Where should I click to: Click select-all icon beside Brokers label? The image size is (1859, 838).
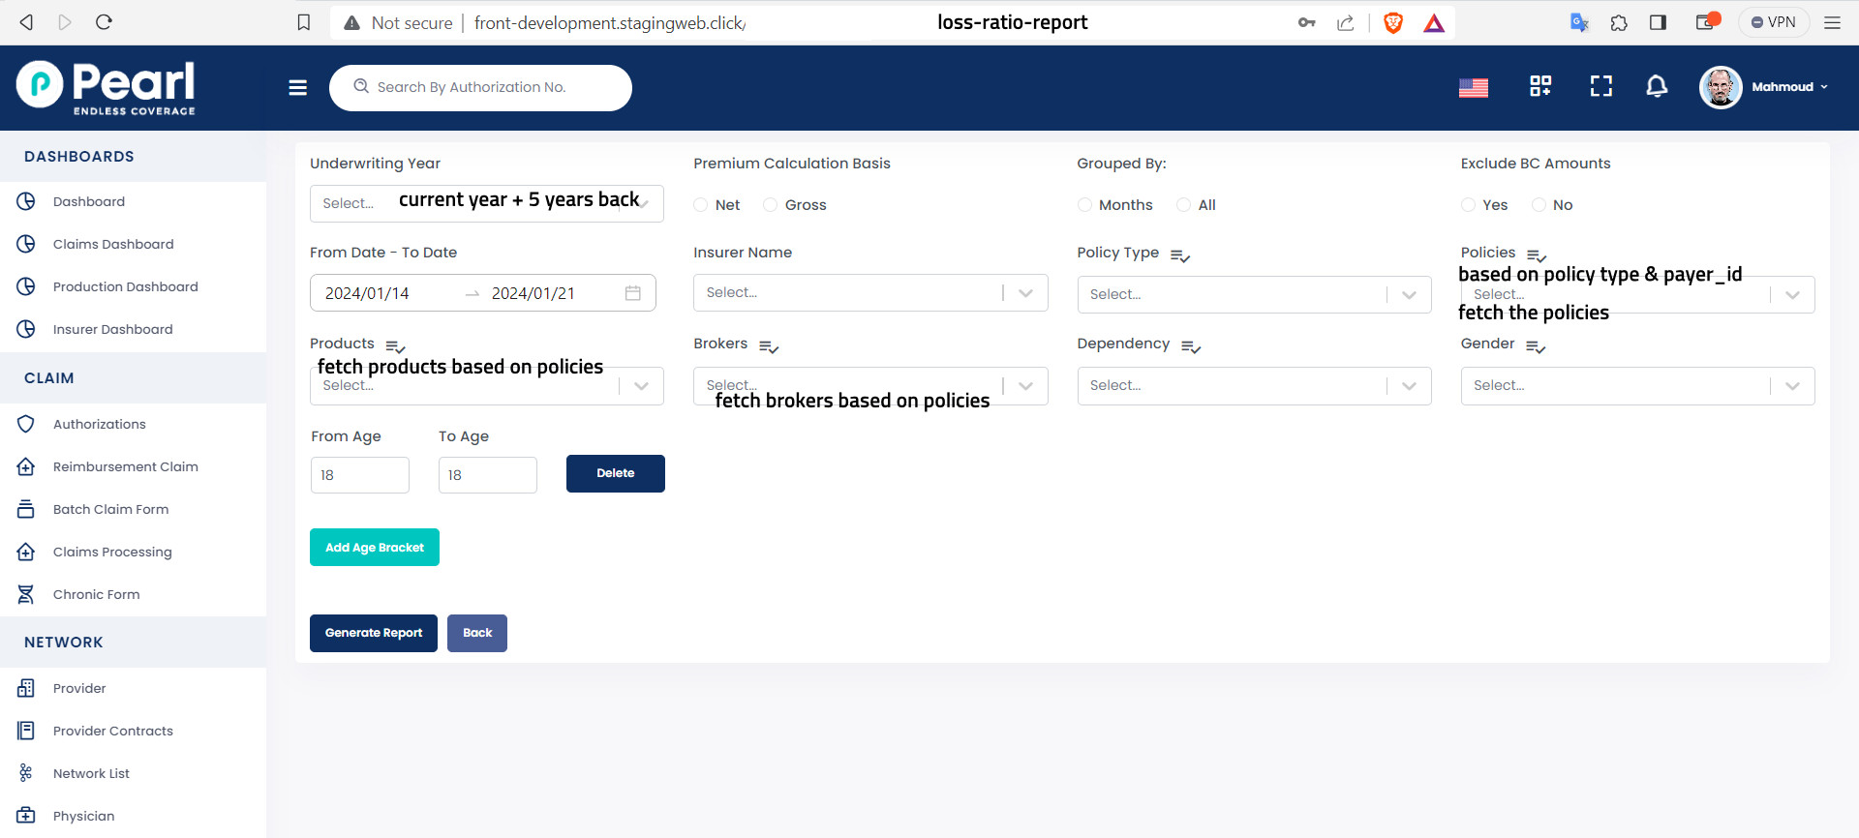click(x=769, y=346)
